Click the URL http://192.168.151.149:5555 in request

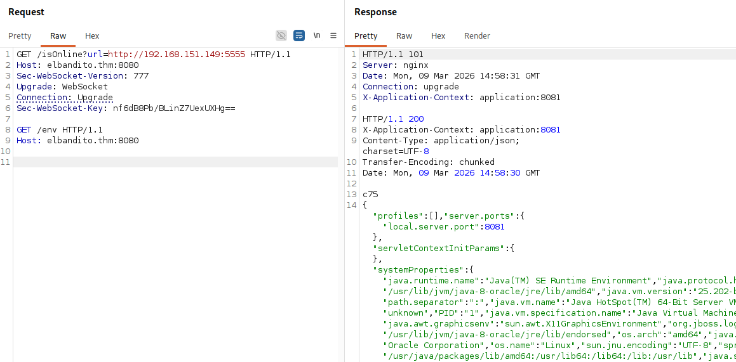click(177, 55)
